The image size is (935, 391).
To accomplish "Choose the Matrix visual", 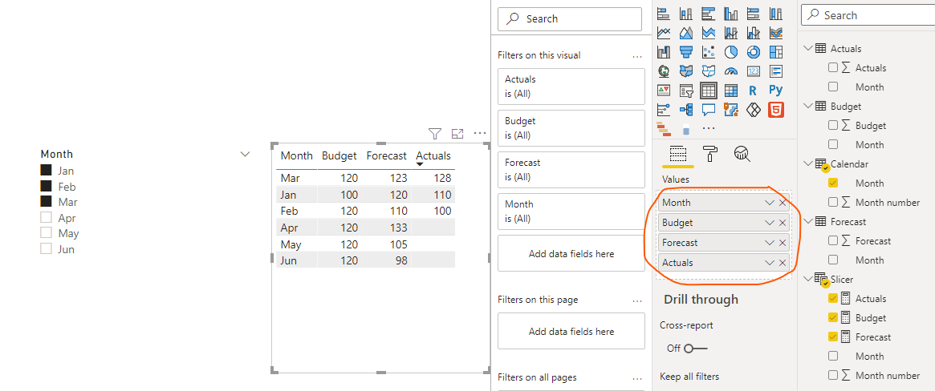I will (x=731, y=91).
